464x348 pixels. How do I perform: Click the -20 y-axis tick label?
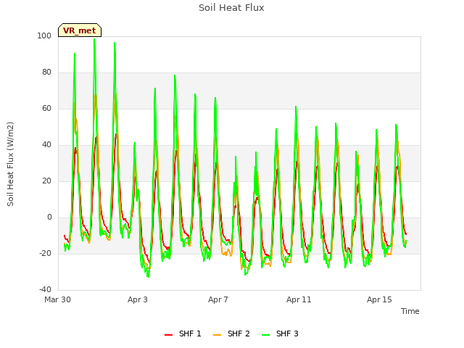coord(45,253)
